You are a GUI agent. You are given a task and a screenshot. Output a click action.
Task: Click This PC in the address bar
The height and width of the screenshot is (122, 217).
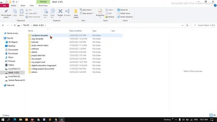coord(26,25)
